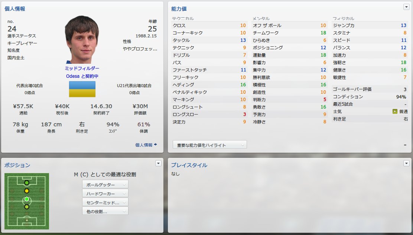The height and width of the screenshot is (235, 413).
Task: Open the センターミッド role dropdown
Action: click(x=105, y=202)
